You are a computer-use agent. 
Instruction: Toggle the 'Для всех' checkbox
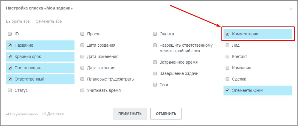click(x=44, y=114)
